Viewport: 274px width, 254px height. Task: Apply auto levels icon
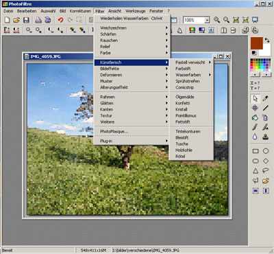point(7,30)
